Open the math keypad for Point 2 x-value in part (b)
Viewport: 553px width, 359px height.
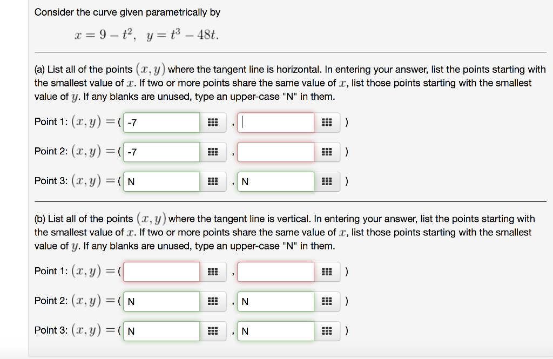coord(213,301)
